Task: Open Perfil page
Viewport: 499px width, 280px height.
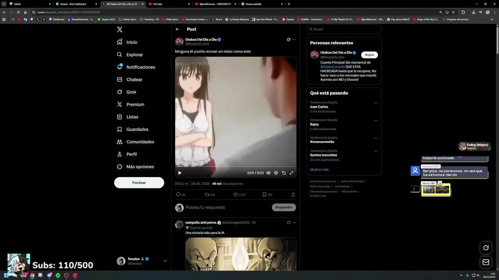Action: coord(127,154)
